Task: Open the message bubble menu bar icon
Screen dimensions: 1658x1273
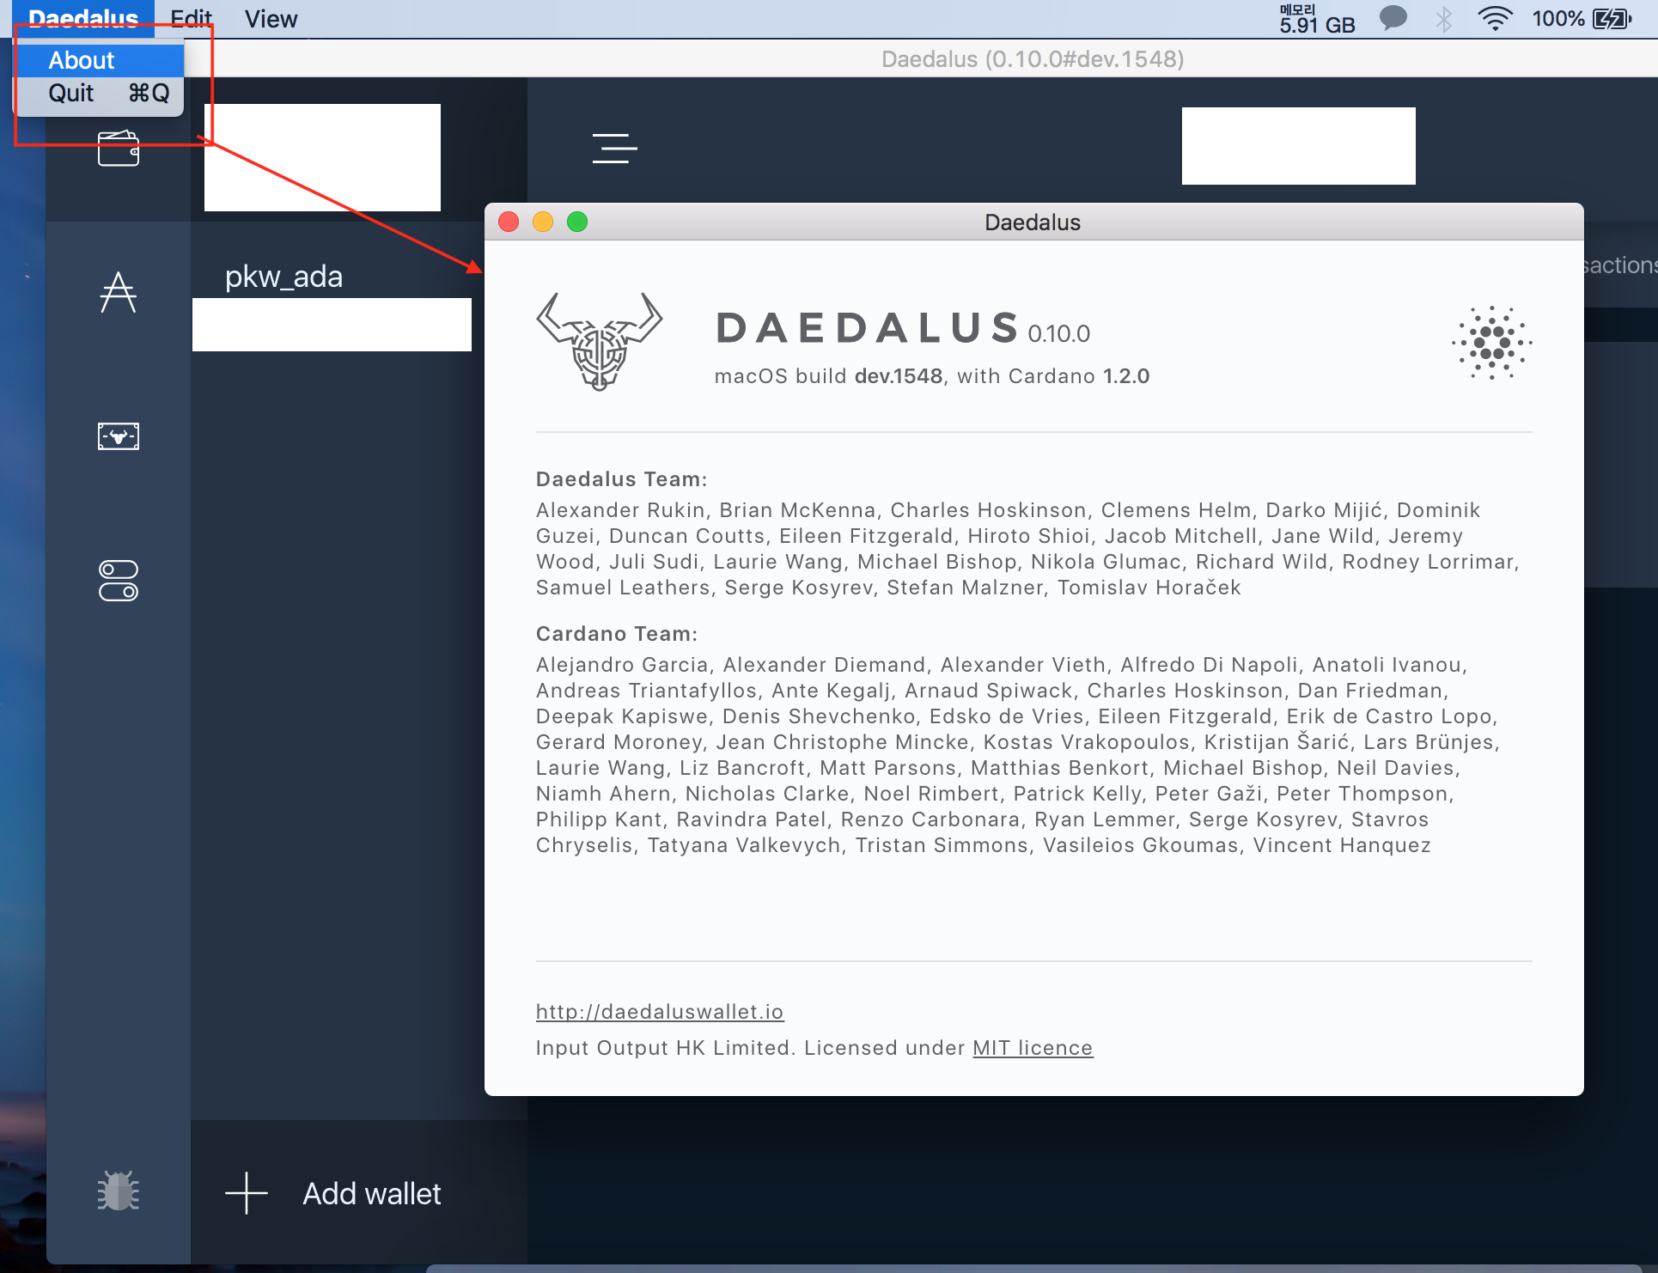Action: [1393, 19]
